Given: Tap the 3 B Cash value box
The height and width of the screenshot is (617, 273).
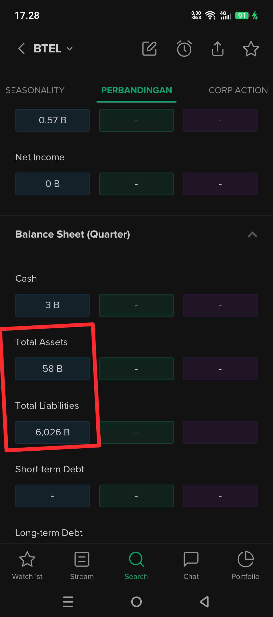Looking at the screenshot, I should pos(53,305).
